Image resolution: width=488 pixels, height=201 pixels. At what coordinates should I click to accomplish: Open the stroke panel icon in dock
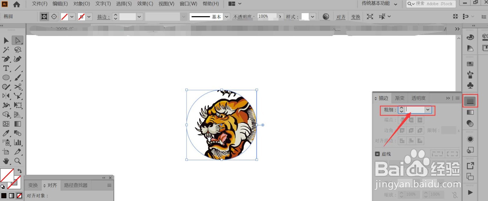click(x=470, y=101)
